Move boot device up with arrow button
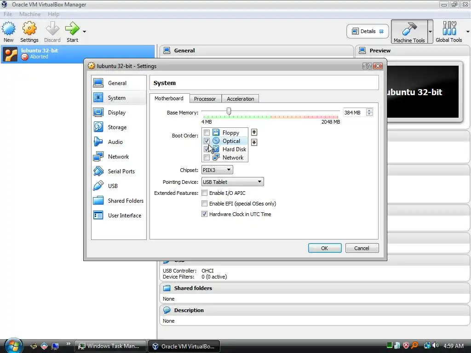Image resolution: width=471 pixels, height=353 pixels. (x=254, y=132)
